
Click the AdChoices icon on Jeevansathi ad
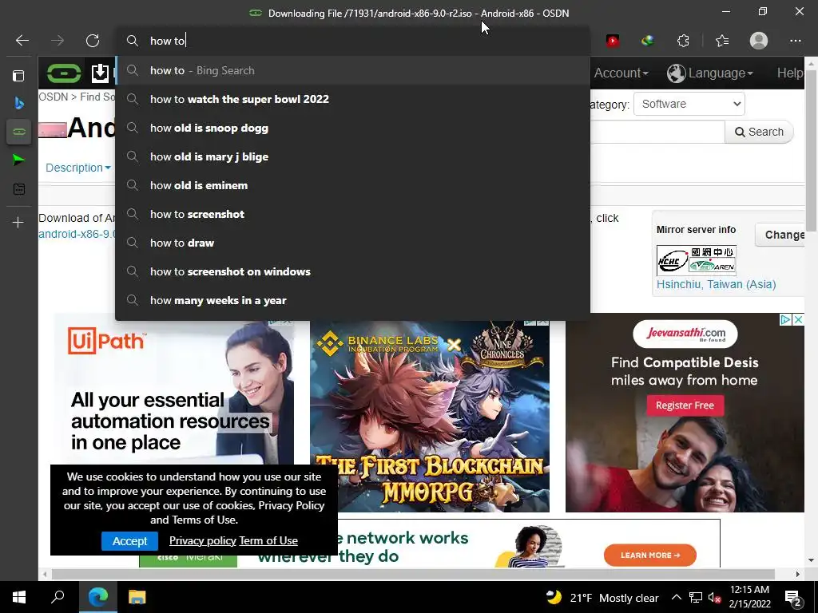tap(786, 319)
